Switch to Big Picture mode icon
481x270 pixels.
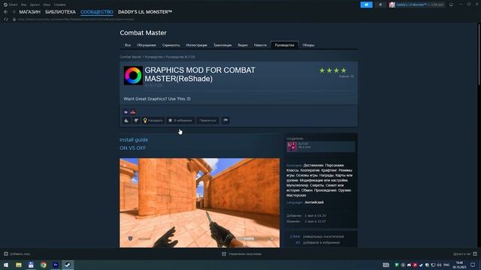coord(451,4)
